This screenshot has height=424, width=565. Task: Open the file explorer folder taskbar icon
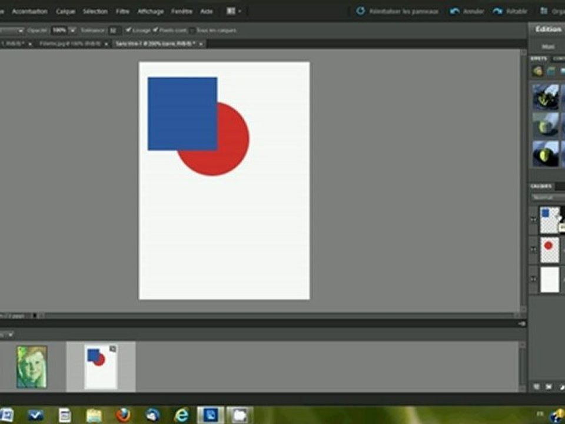coord(94,415)
